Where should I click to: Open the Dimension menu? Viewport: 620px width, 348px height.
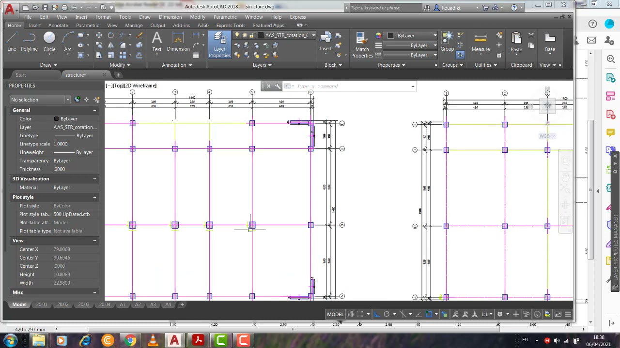coord(170,17)
